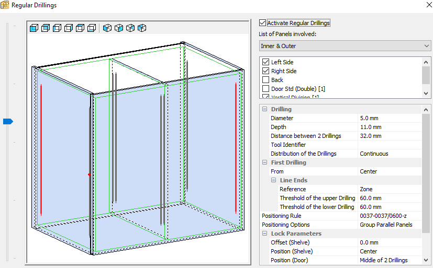The height and width of the screenshot is (268, 433).
Task: Select Threshold of the lower Drilling label
Action: pyautogui.click(x=317, y=207)
